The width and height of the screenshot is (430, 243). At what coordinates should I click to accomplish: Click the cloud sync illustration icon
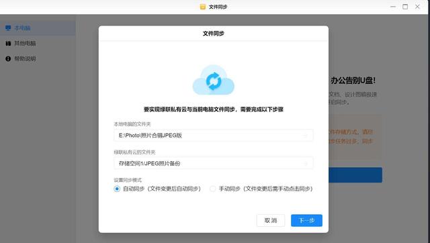point(214,80)
